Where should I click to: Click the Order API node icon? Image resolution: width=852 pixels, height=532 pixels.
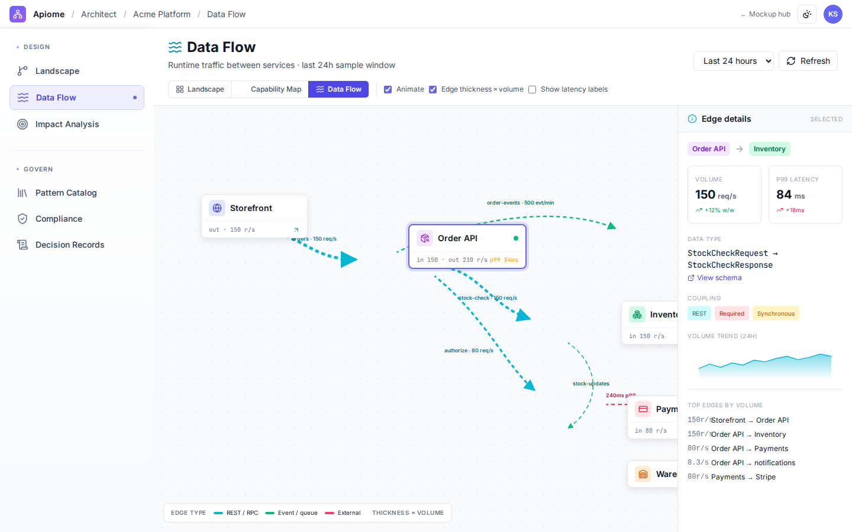[425, 238]
